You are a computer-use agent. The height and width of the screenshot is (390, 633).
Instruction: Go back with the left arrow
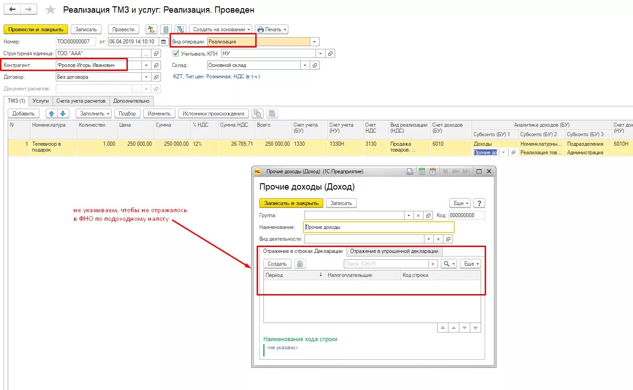(12, 10)
